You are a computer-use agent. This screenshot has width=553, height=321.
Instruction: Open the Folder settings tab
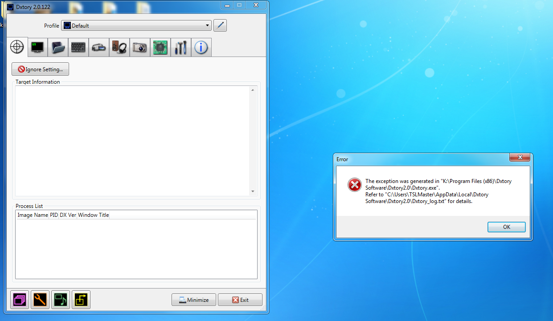[58, 47]
